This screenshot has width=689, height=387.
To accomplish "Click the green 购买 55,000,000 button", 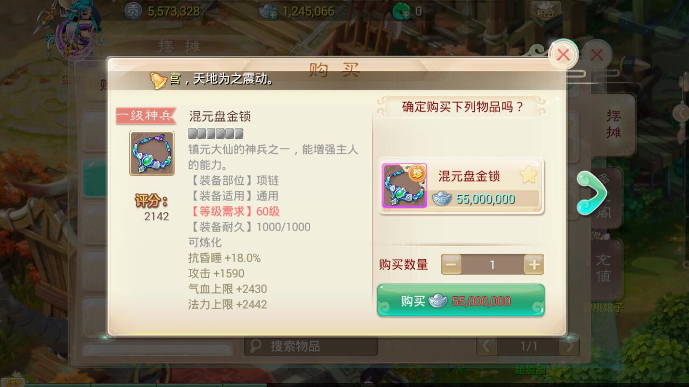I will coord(461,301).
